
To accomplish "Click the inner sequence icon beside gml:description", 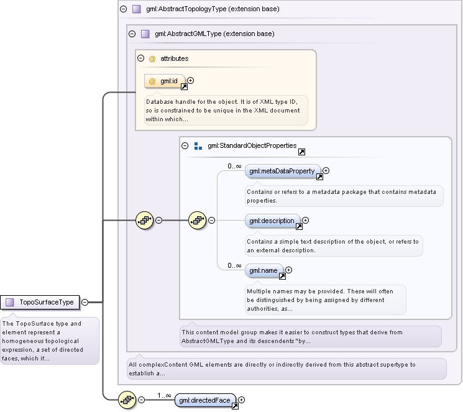I will [197, 220].
